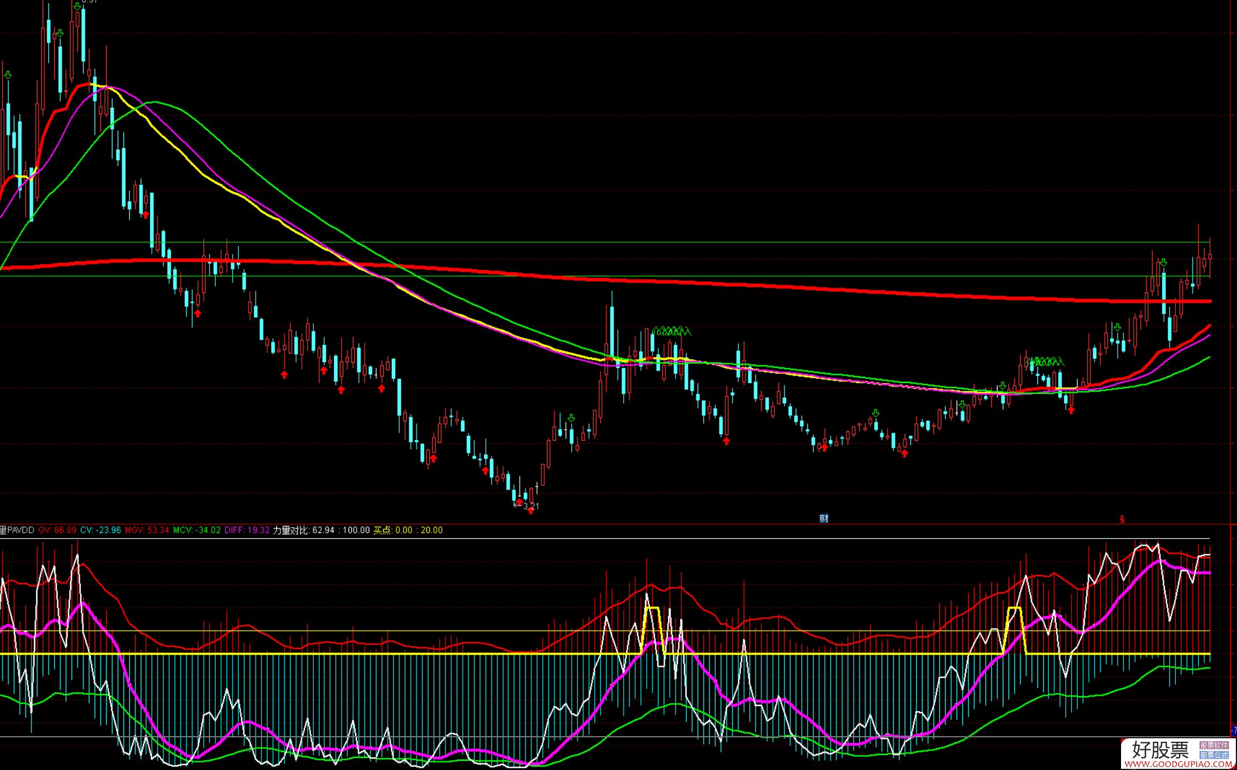This screenshot has height=770, width=1237.
Task: Click the 买点 0.00 : 20.00 readout
Action: click(408, 530)
